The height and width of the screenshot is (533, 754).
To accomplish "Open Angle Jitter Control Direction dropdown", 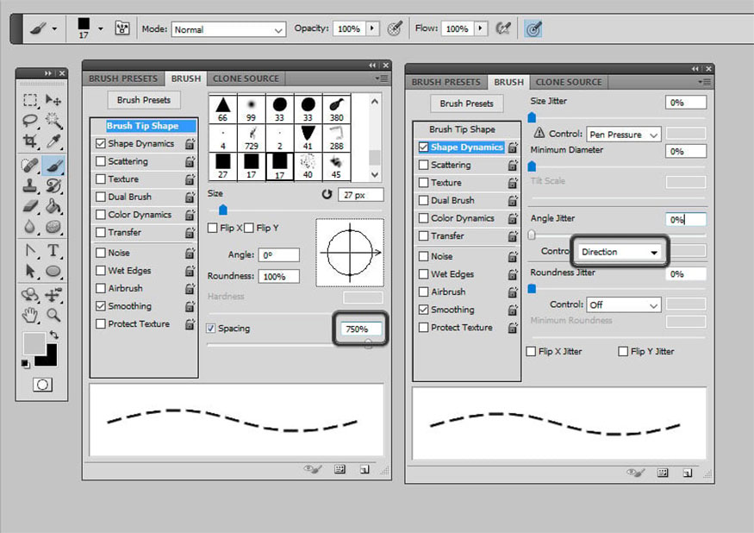I will (x=620, y=252).
